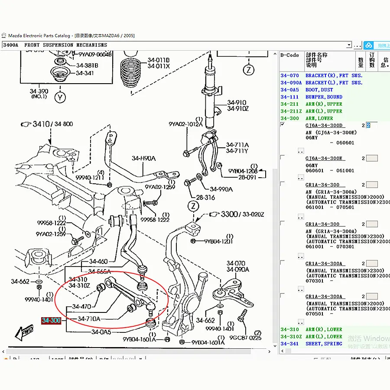The height and width of the screenshot is (390, 390).
Task: Open the 3400A section dropdown arrow
Action: pos(349,45)
